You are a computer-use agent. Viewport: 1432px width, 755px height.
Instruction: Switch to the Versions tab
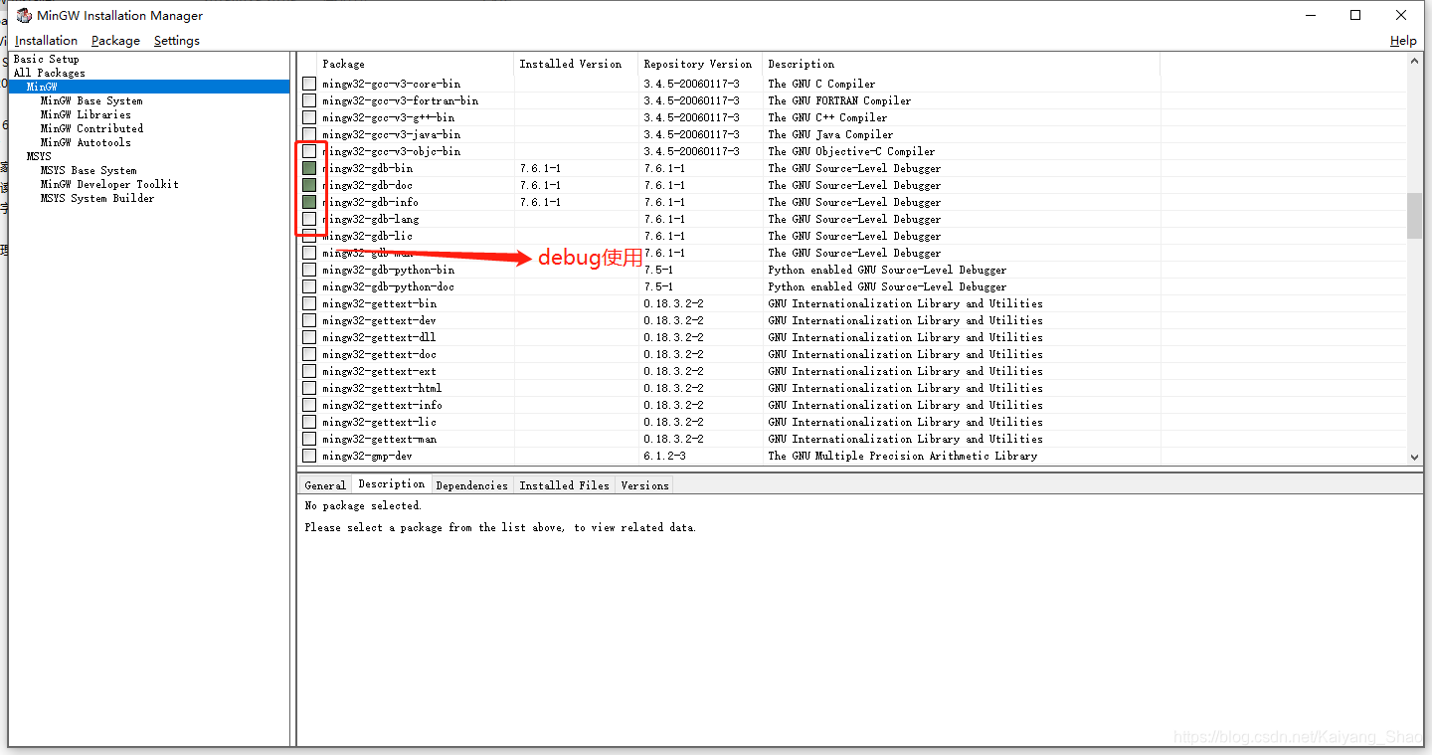click(x=644, y=485)
